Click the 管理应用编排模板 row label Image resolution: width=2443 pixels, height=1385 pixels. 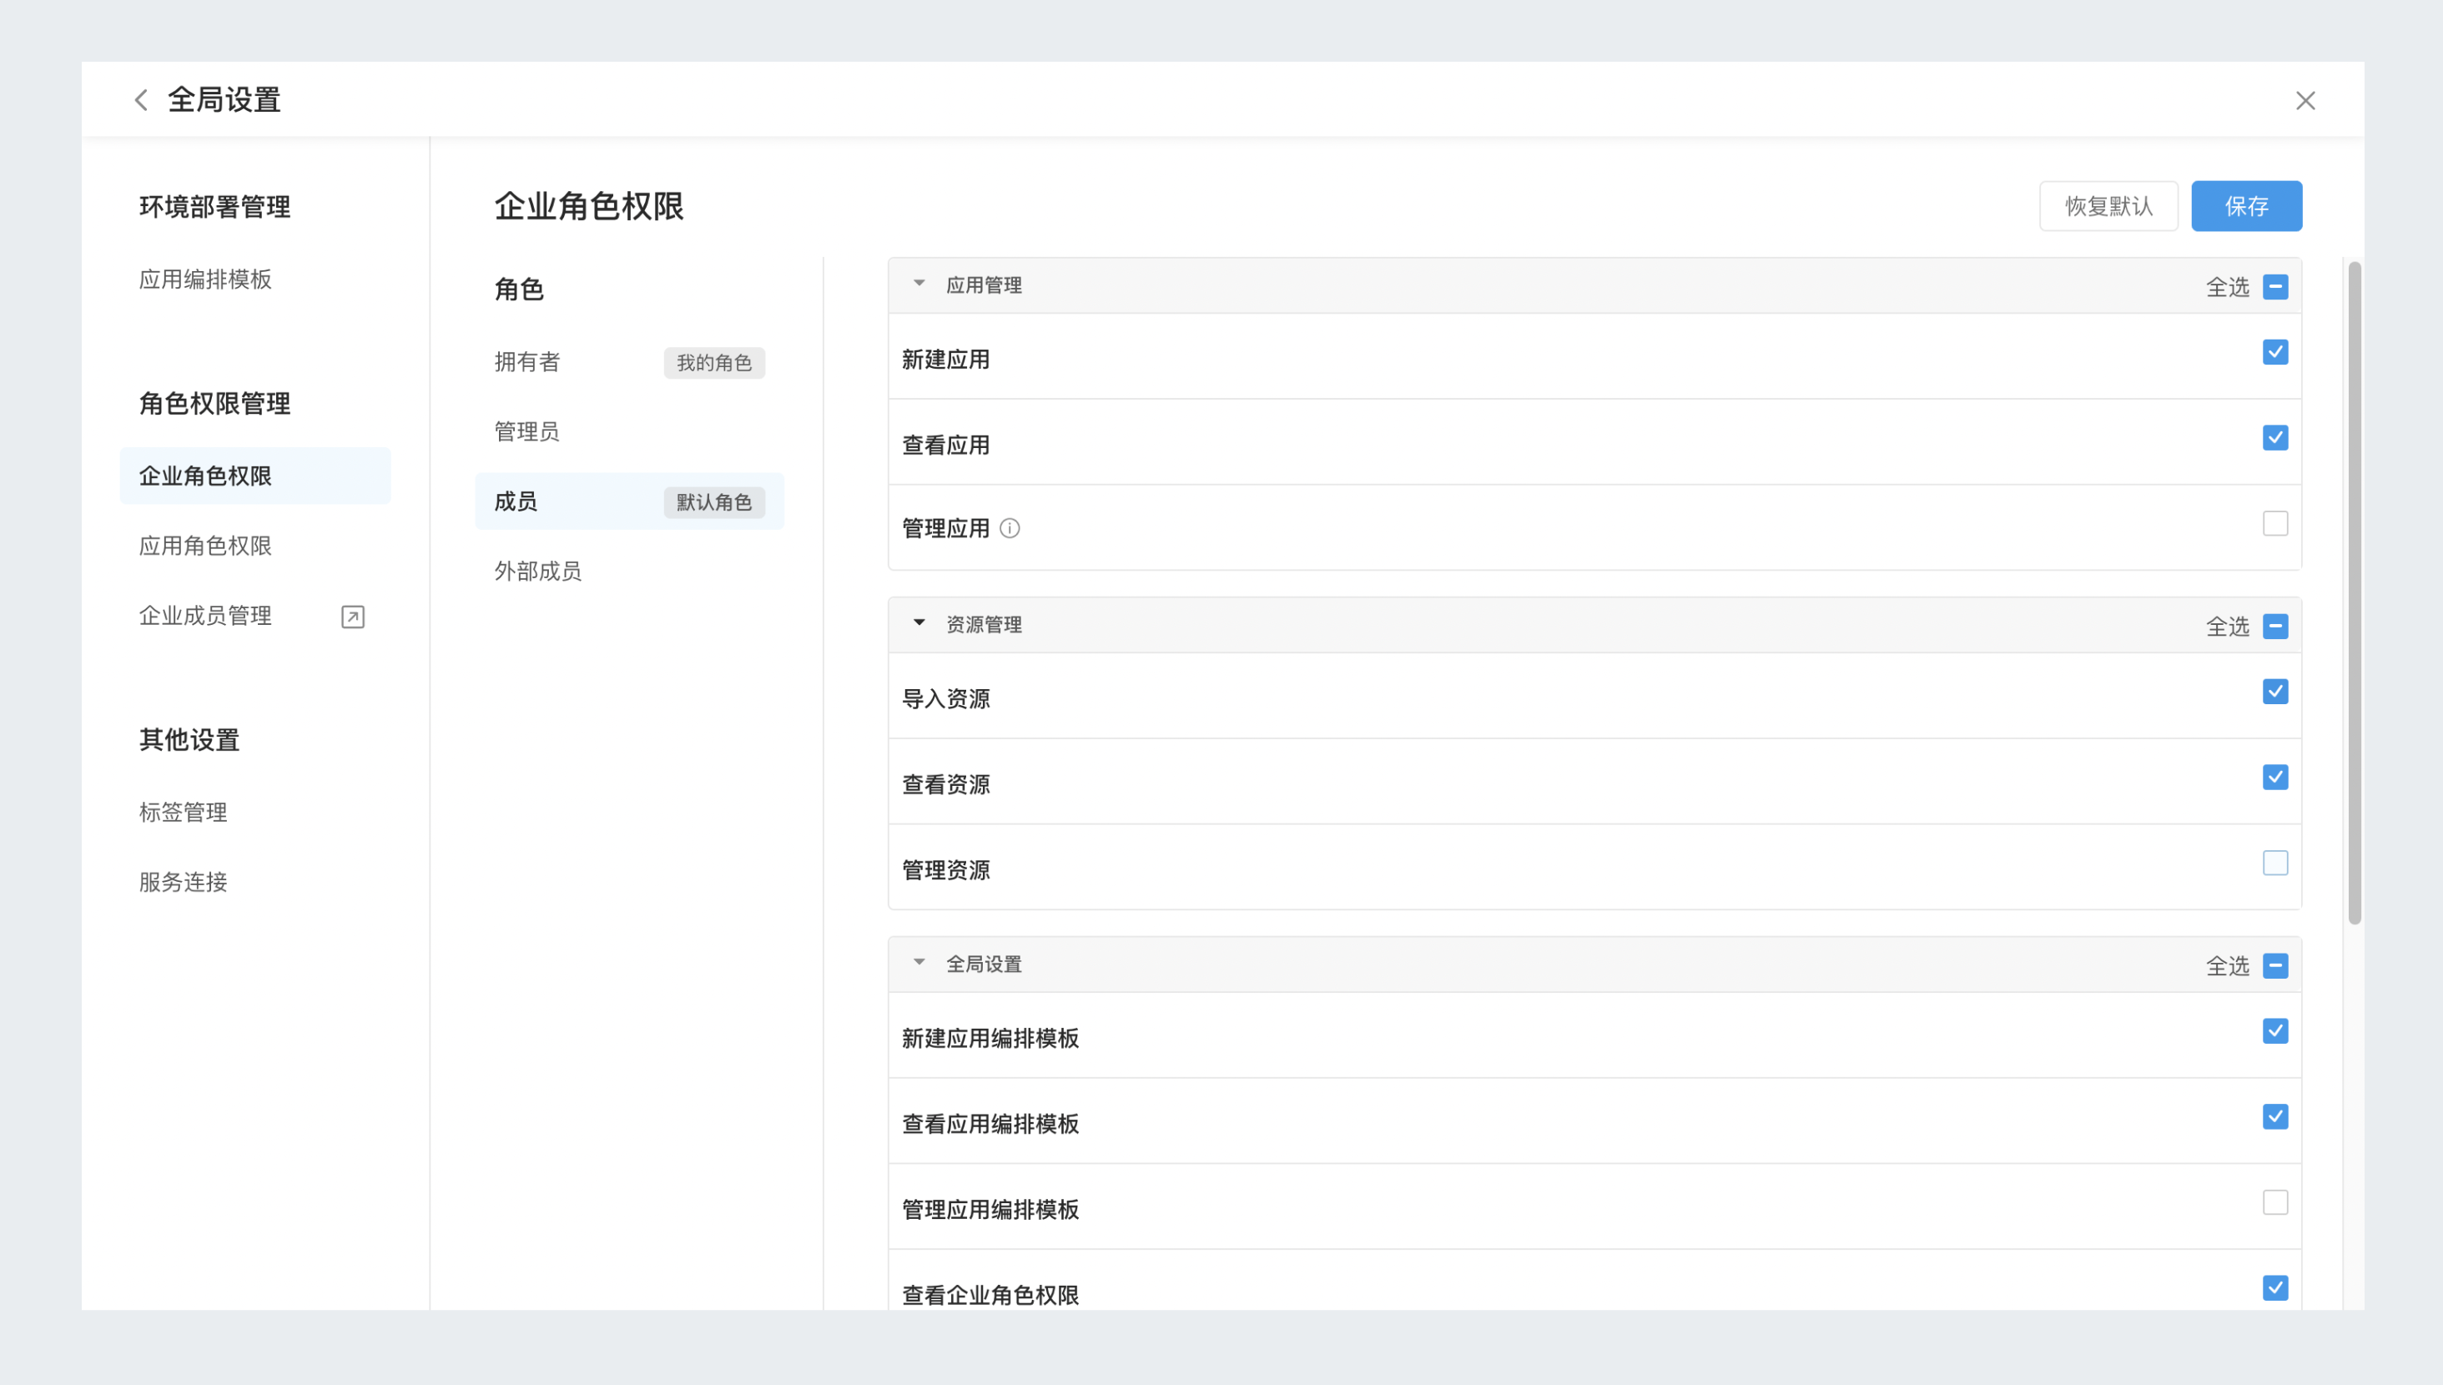(990, 1210)
